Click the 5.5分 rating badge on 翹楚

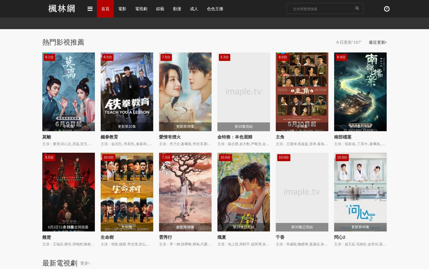49,157
